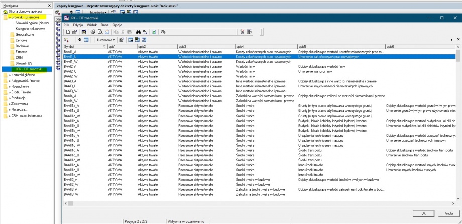Viewport: 462px width, 224px height.
Task: Open the Dane menu
Action: 104,24
